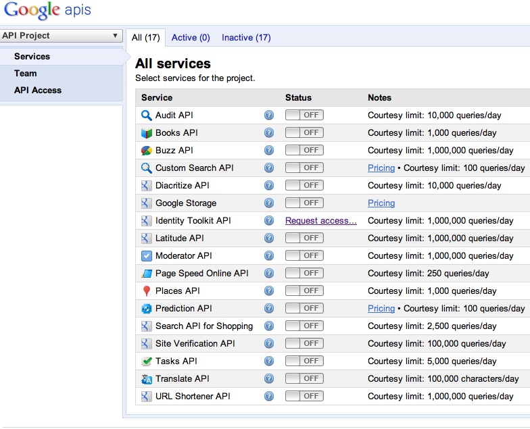Toggle Diacritize API on
This screenshot has height=429, width=530.
tap(304, 185)
